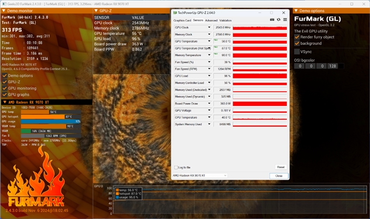The height and width of the screenshot is (219, 370).
Task: Click the Reset button in GPU-Z
Action: click(x=281, y=167)
